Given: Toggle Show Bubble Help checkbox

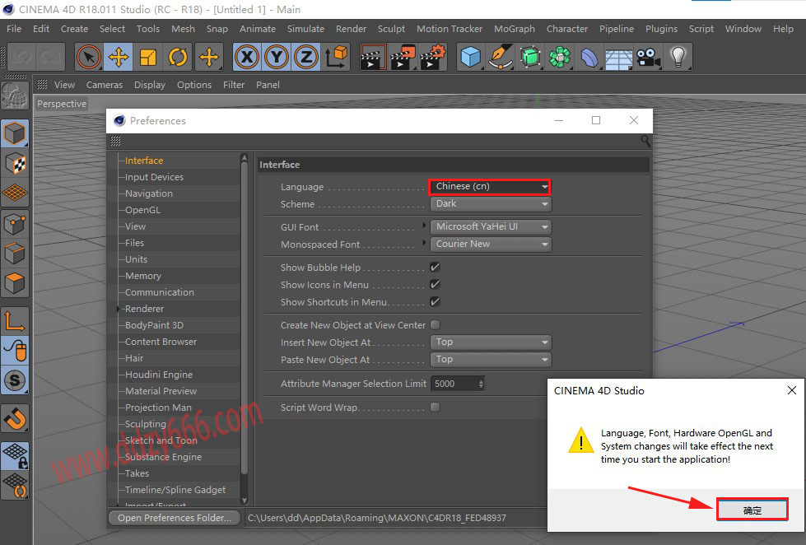Looking at the screenshot, I should pos(435,267).
